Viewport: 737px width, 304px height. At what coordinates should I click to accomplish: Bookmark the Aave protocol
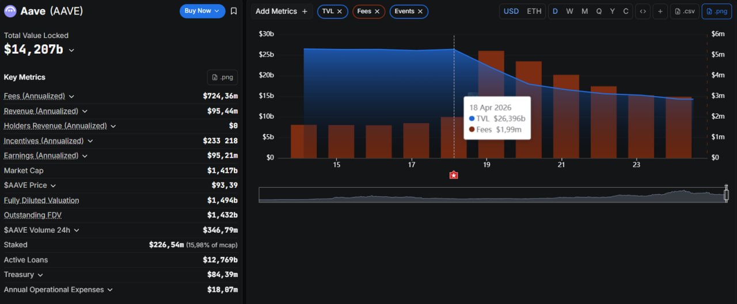coord(233,11)
